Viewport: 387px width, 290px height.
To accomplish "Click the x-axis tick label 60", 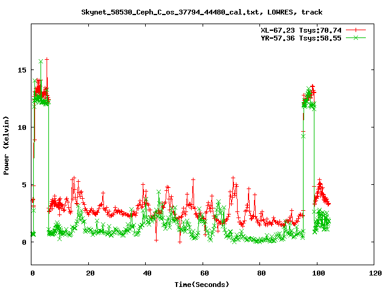I will [x=204, y=273].
